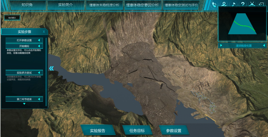Expand the 实验多次尝试 step

coord(24,73)
